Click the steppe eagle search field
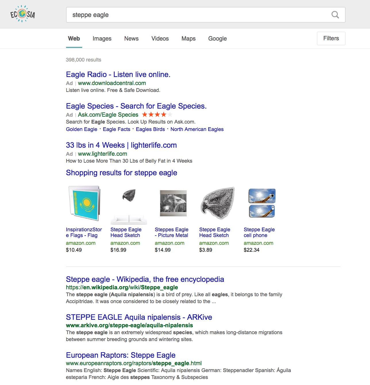This screenshot has height=385, width=370. [x=206, y=15]
